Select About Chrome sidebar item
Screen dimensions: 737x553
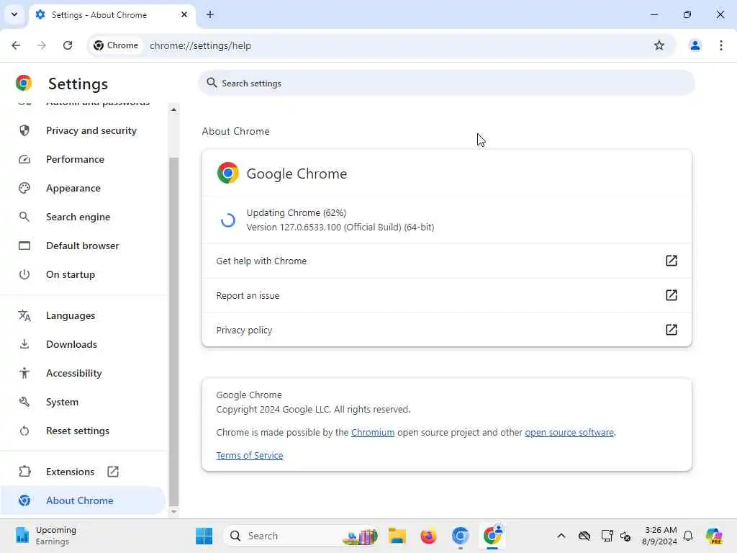[x=83, y=500]
